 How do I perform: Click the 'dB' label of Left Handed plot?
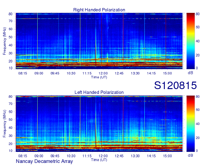[x=190, y=155]
